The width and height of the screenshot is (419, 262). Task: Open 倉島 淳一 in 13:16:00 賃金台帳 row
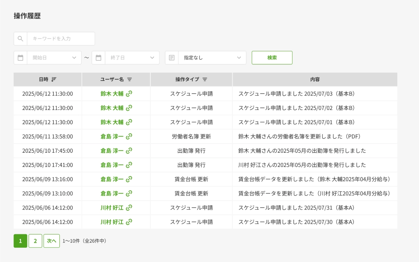click(x=112, y=179)
